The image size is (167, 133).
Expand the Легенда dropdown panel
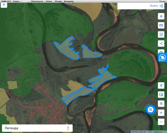[x=37, y=128]
